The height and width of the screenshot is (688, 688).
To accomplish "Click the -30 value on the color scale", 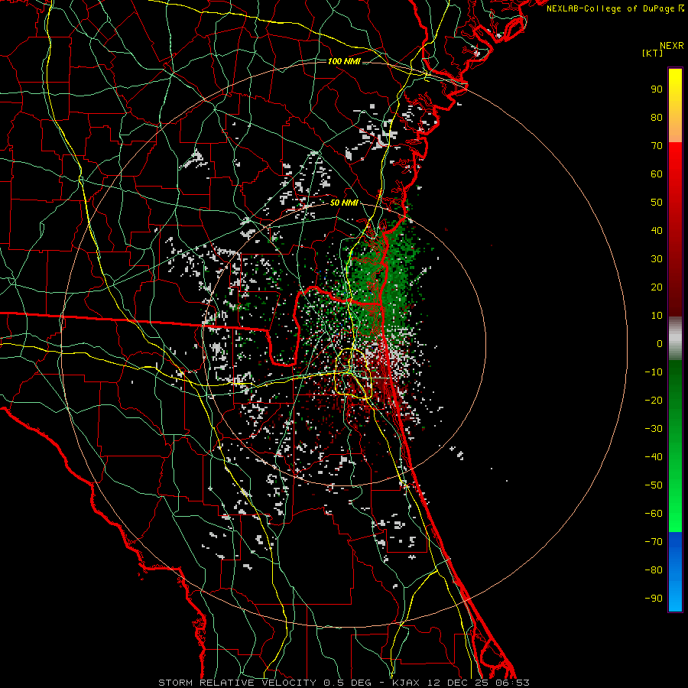I will pyautogui.click(x=654, y=429).
